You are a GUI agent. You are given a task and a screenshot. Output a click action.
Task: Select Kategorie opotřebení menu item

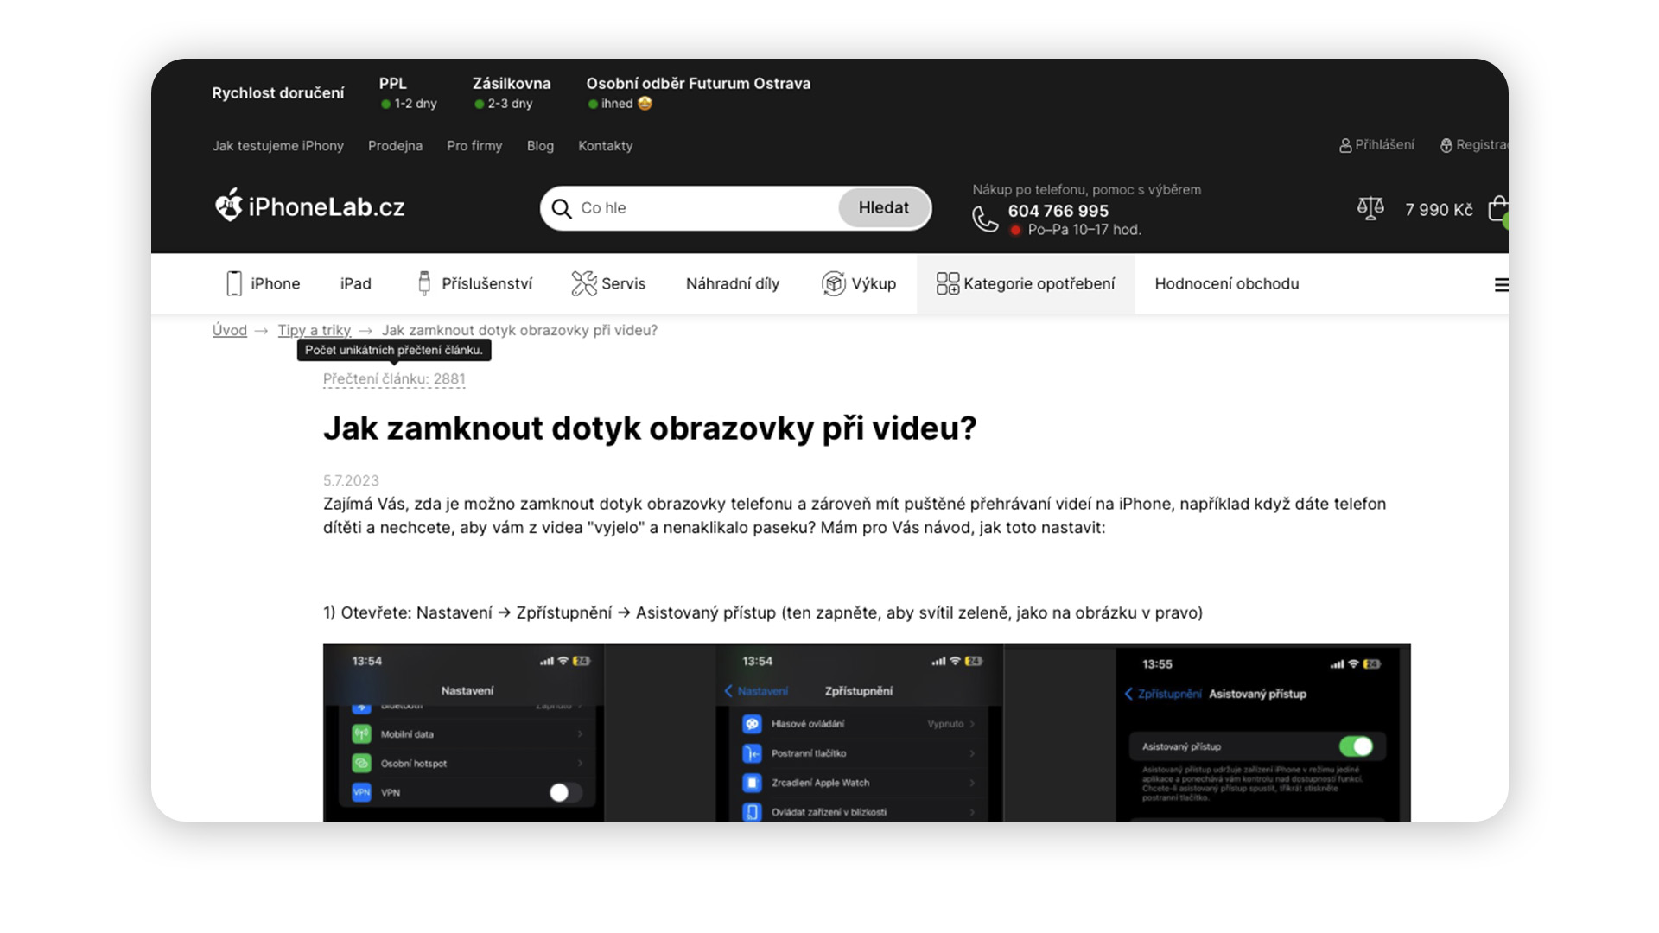coord(1026,283)
